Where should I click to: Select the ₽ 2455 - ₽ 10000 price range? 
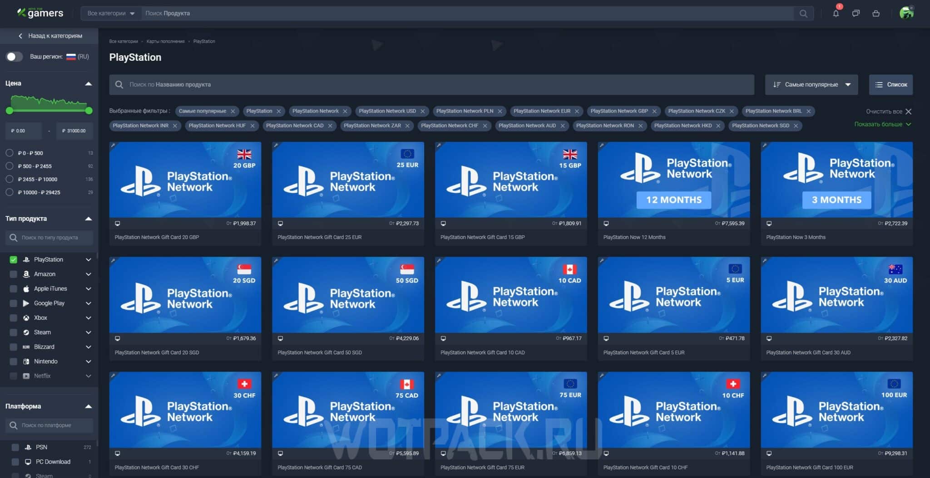click(9, 179)
